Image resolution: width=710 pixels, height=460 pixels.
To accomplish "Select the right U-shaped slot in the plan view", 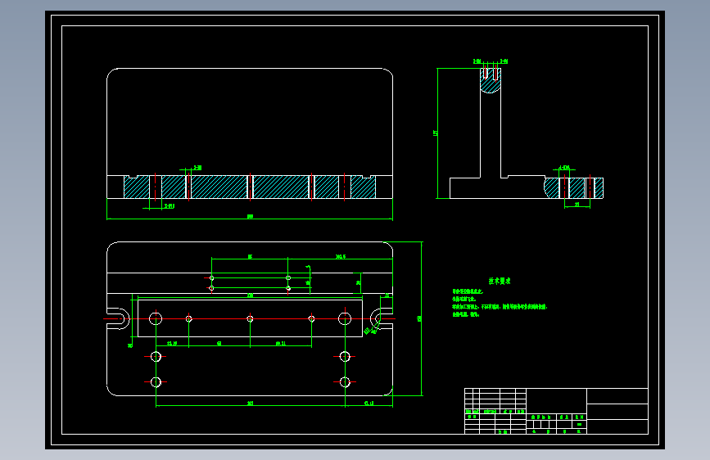I will pos(382,318).
